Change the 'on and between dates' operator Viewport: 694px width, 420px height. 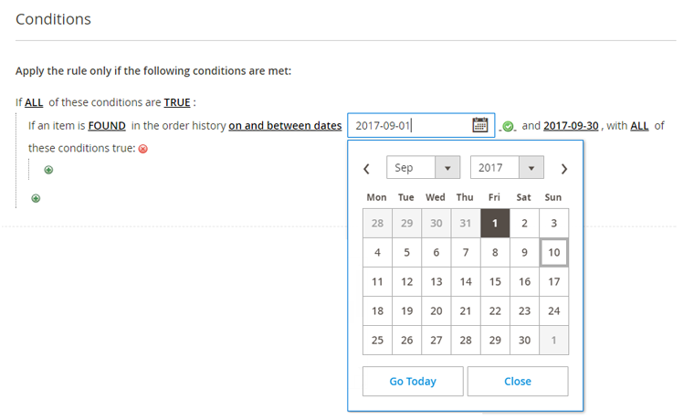pos(285,126)
